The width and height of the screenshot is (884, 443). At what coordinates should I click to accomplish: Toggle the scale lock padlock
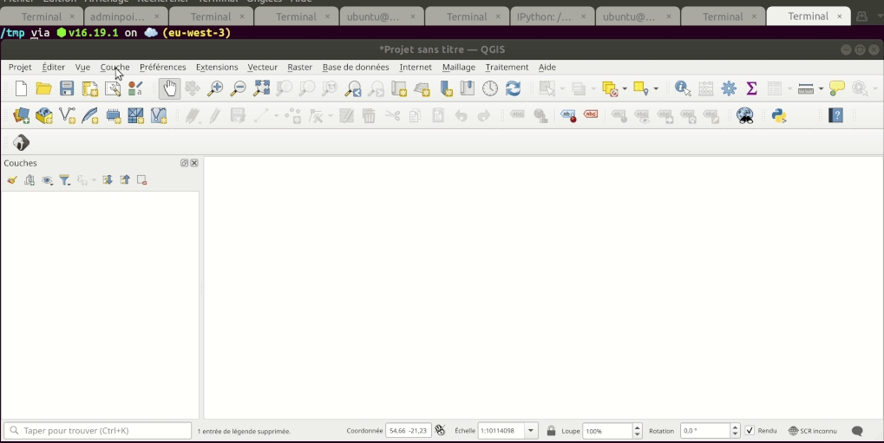click(x=552, y=431)
